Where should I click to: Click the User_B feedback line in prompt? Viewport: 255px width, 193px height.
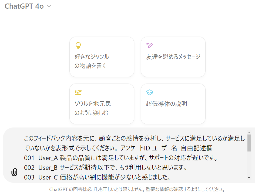(106, 167)
